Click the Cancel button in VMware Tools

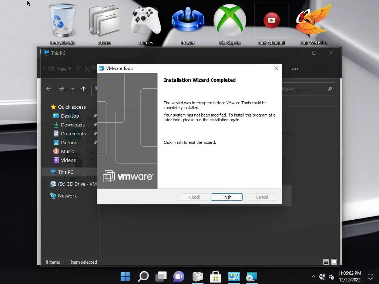[262, 197]
